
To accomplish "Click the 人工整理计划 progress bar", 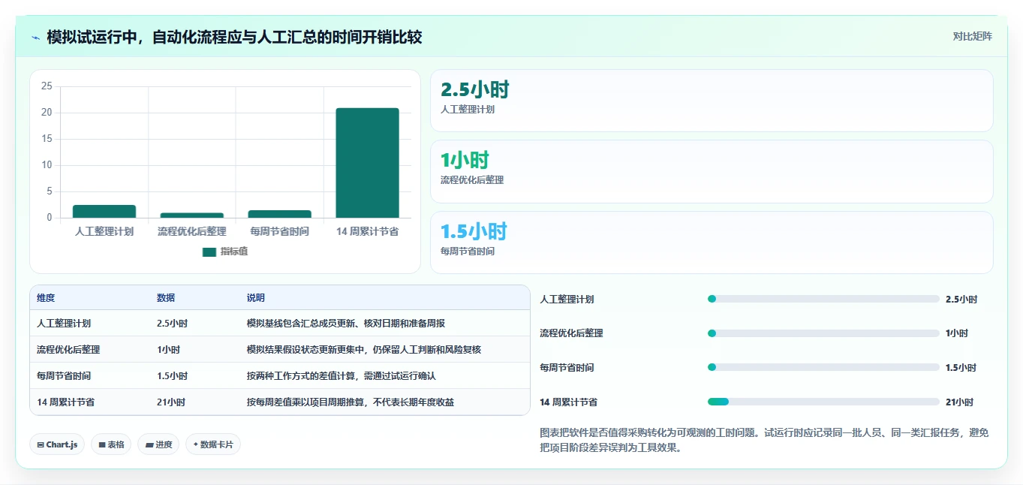I will pos(823,299).
